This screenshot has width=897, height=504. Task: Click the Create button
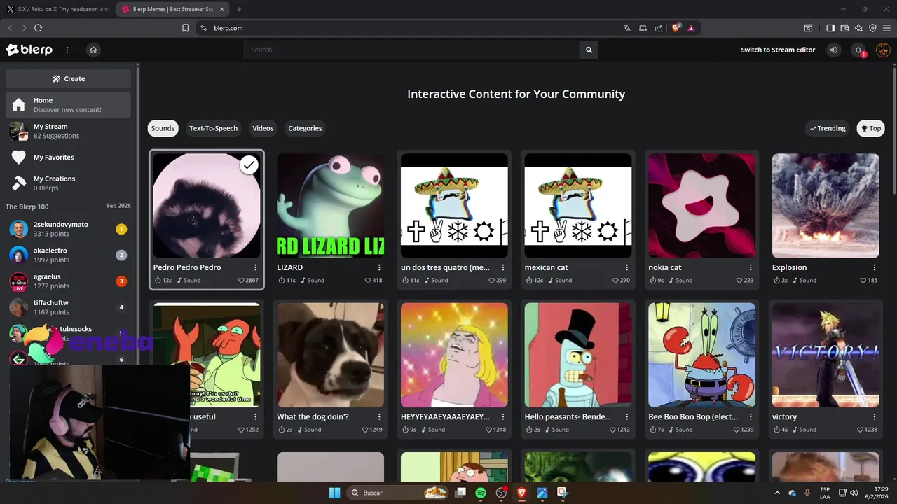(68, 78)
